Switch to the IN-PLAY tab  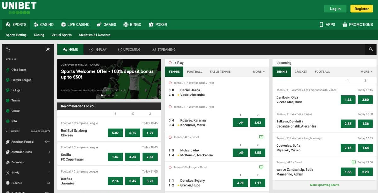click(98, 49)
